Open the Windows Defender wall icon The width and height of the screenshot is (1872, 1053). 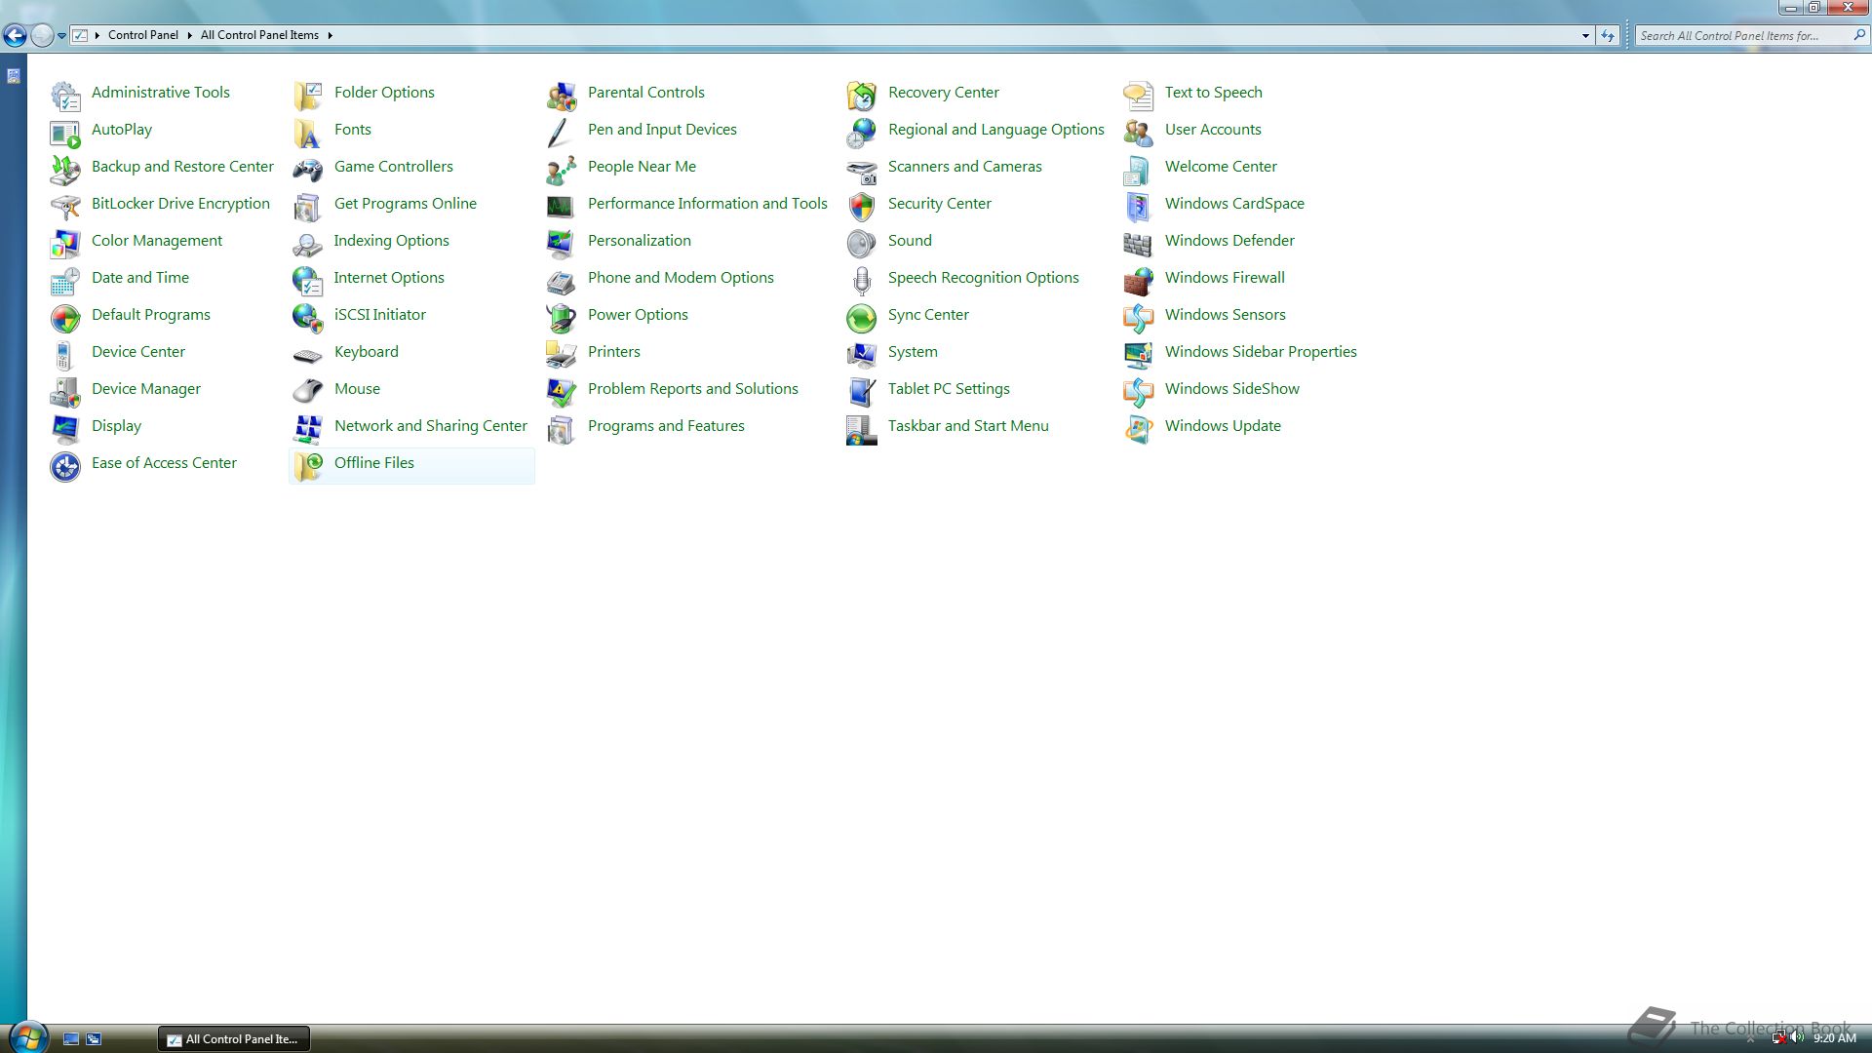coord(1139,243)
